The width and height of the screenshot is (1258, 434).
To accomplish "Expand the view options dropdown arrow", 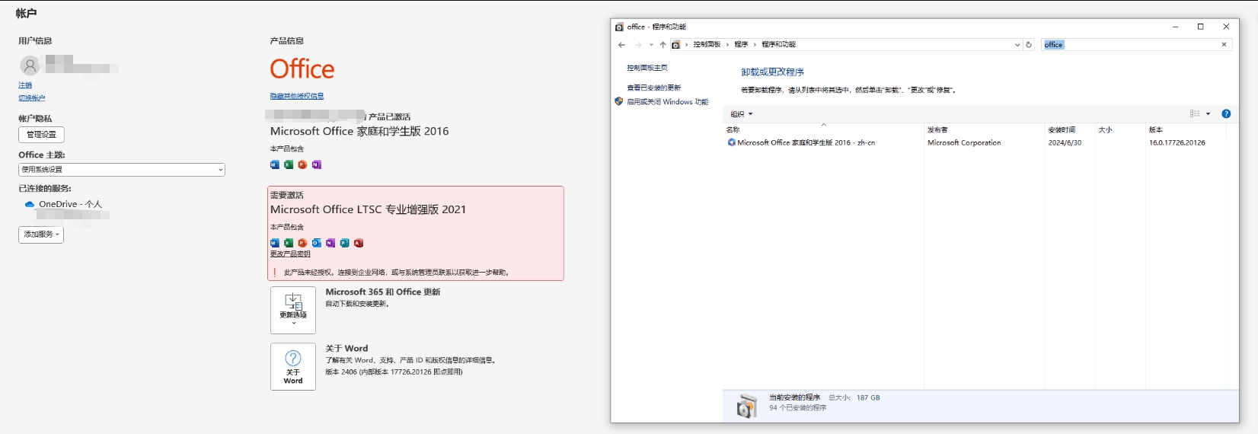I will pos(1208,113).
